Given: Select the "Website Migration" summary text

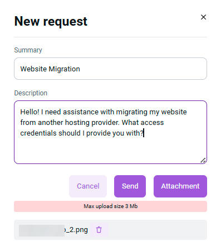Looking at the screenshot, I should click(x=50, y=69).
